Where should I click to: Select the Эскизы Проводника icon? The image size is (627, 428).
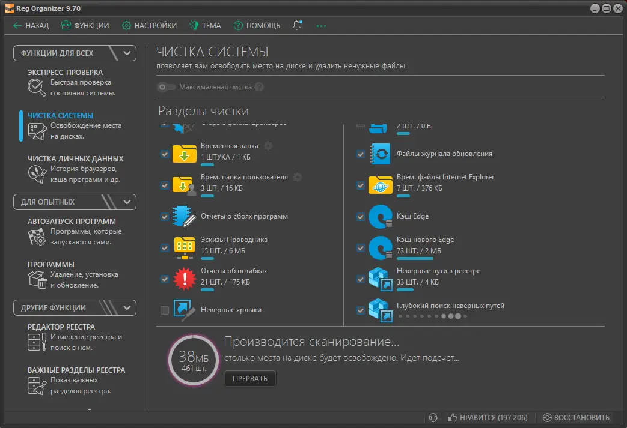coord(185,247)
